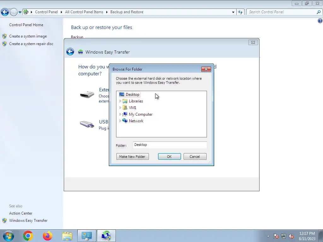Select My Computer in the tree

pos(140,114)
